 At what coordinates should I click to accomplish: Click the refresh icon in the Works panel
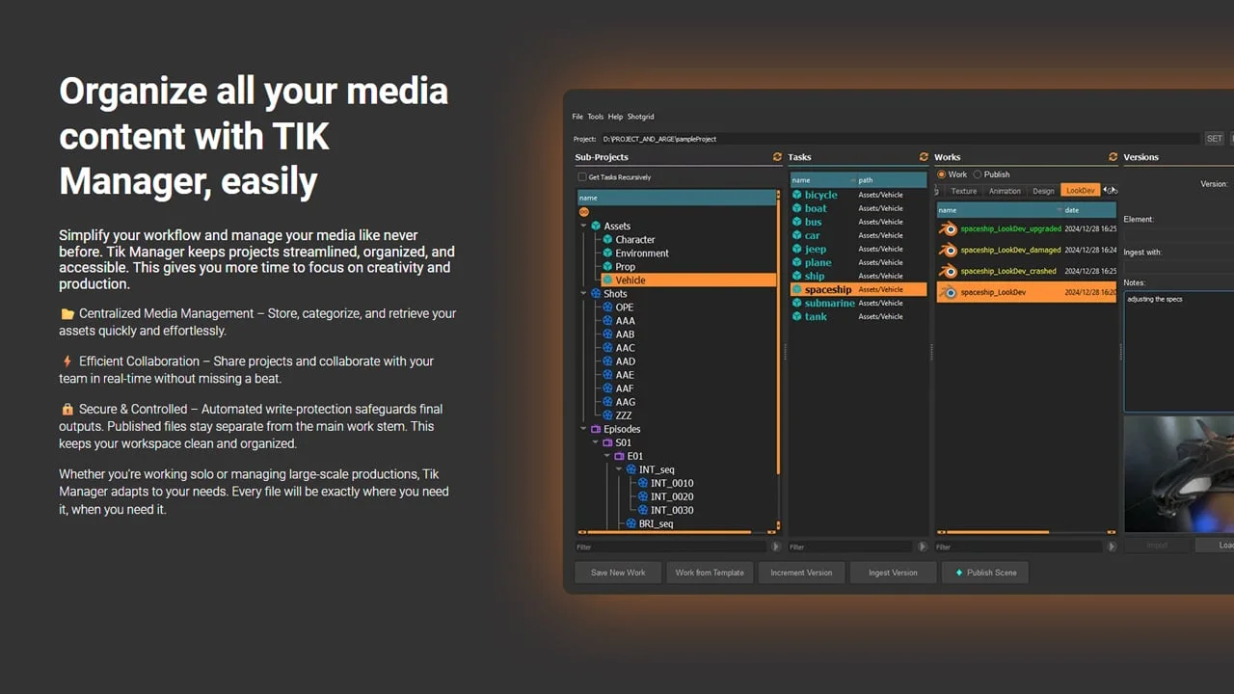(1113, 157)
